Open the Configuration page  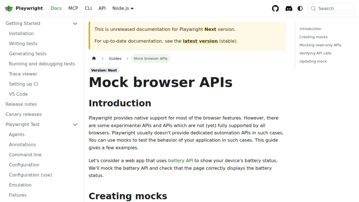(x=24, y=165)
